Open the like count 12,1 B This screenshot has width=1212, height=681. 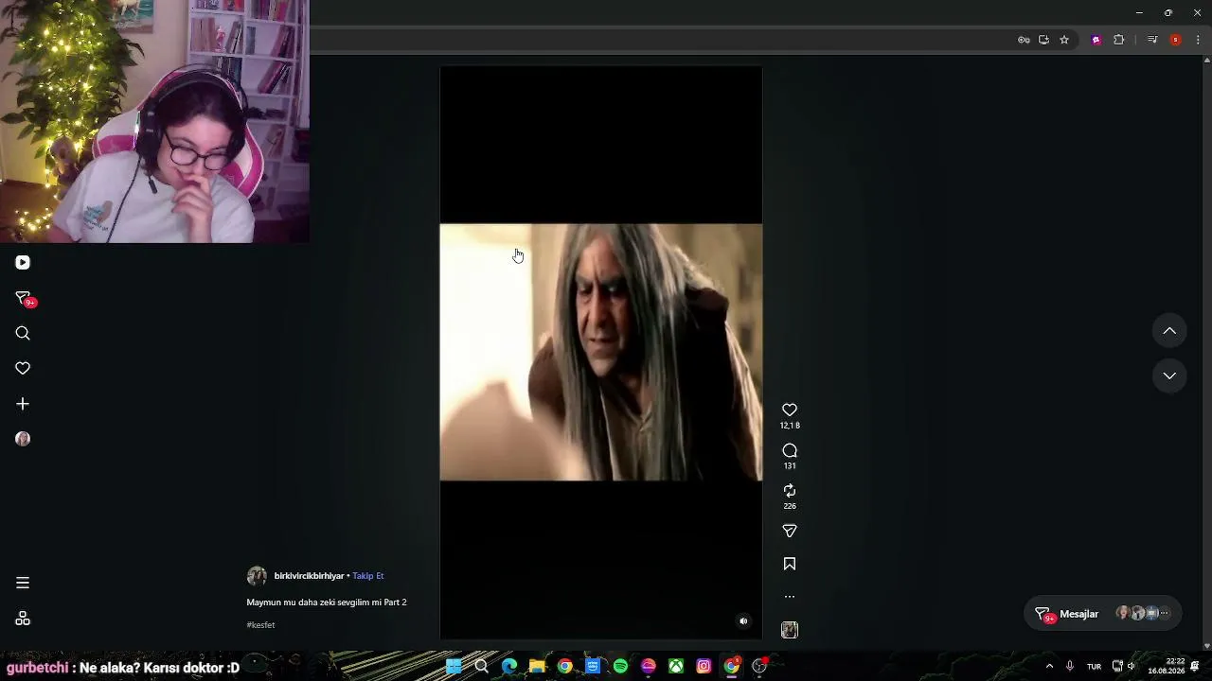coord(790,426)
